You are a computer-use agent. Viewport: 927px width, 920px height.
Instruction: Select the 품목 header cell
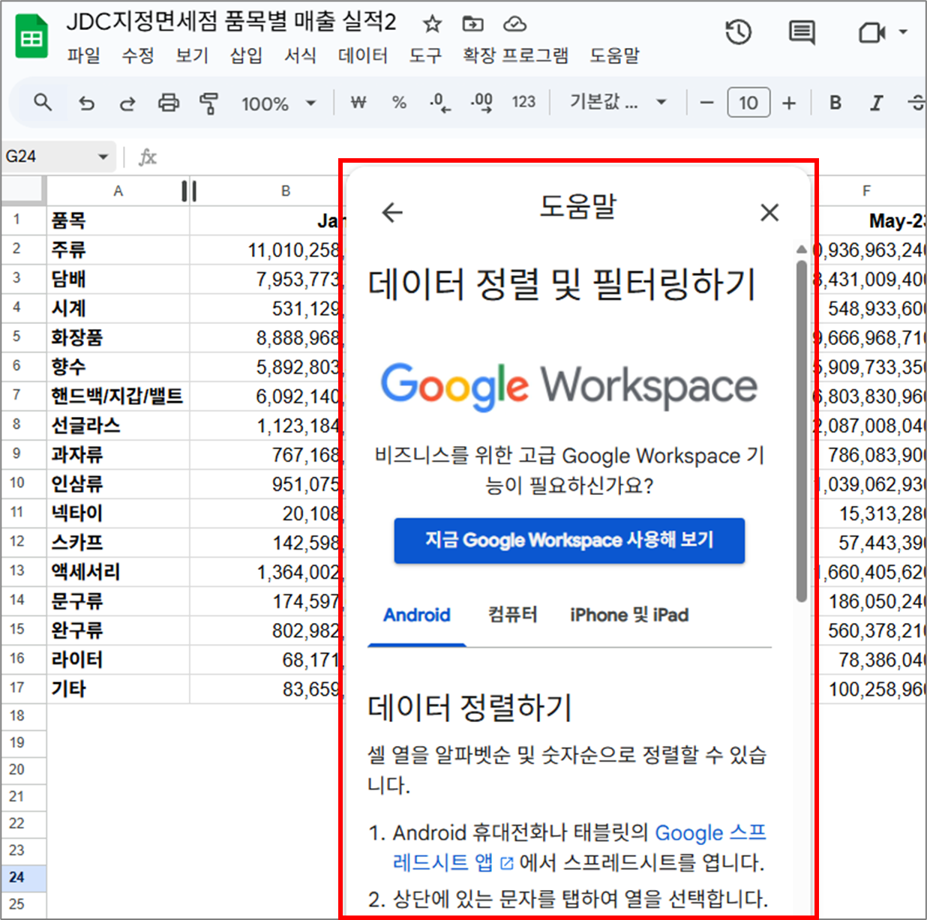(x=118, y=220)
